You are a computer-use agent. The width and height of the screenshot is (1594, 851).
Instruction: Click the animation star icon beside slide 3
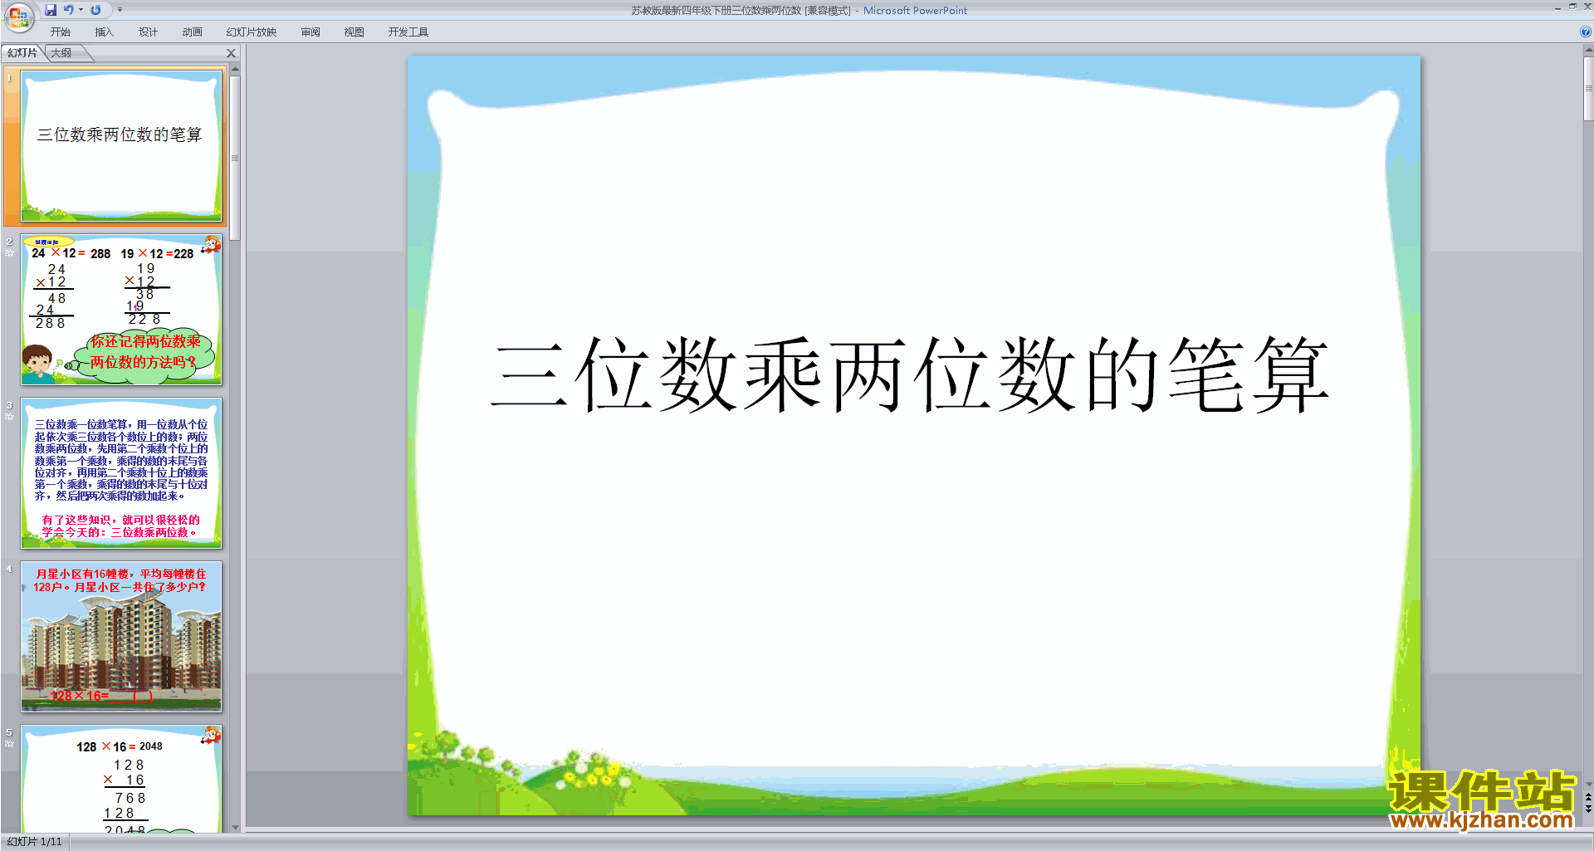pos(9,416)
